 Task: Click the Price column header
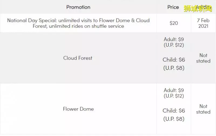173,7
